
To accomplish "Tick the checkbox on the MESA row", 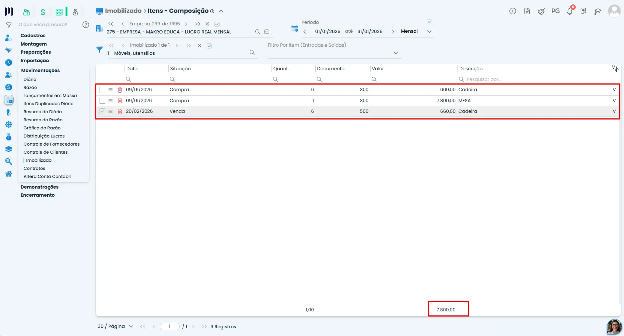I will [x=102, y=101].
